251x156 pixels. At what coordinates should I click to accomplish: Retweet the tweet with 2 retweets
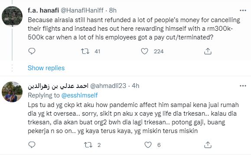pos(88,145)
